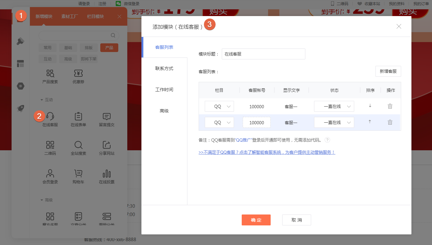Screen dimensions: 432x245
Task: Click the question mark help icon after 备注
Action: [x=327, y=140]
